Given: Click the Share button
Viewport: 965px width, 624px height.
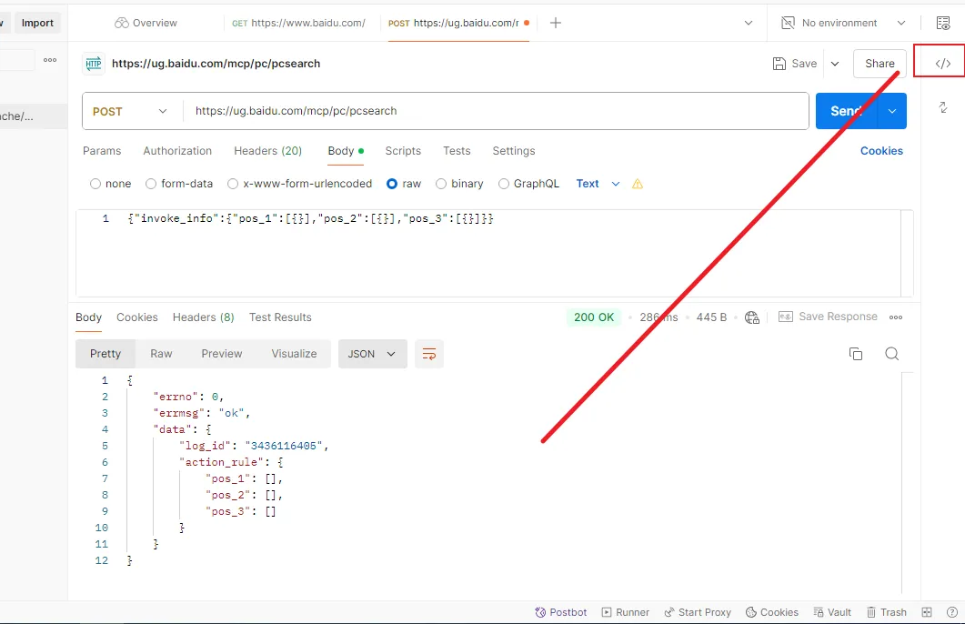Looking at the screenshot, I should click(x=880, y=64).
